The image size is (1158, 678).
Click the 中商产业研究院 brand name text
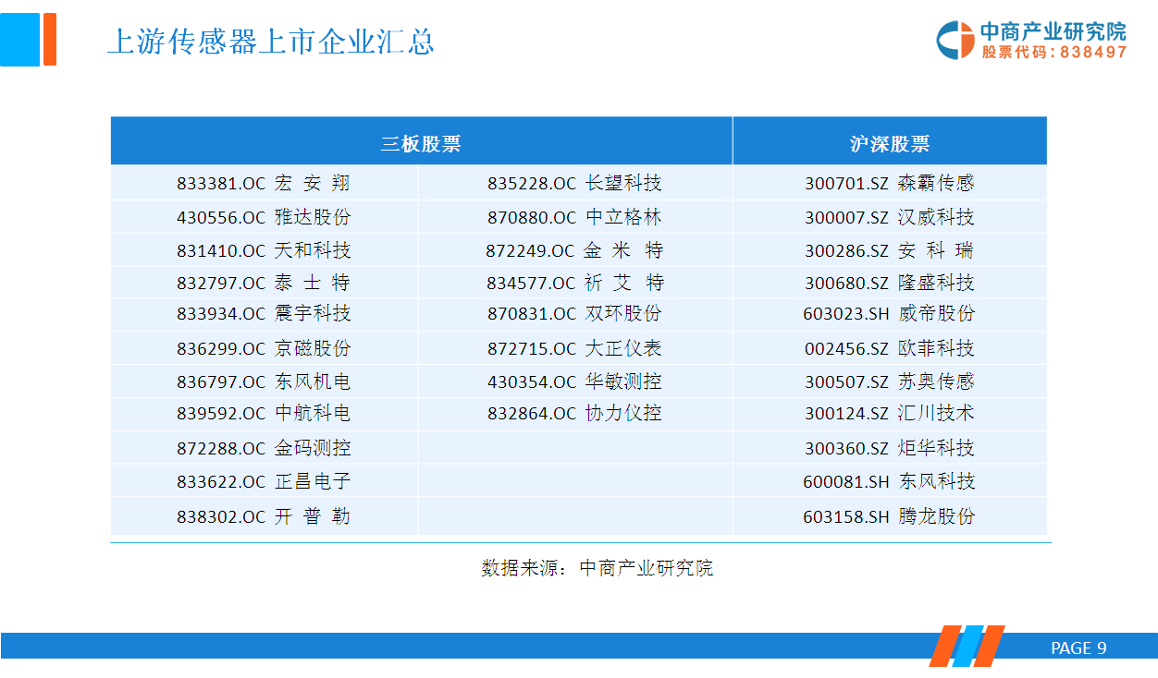(1053, 30)
